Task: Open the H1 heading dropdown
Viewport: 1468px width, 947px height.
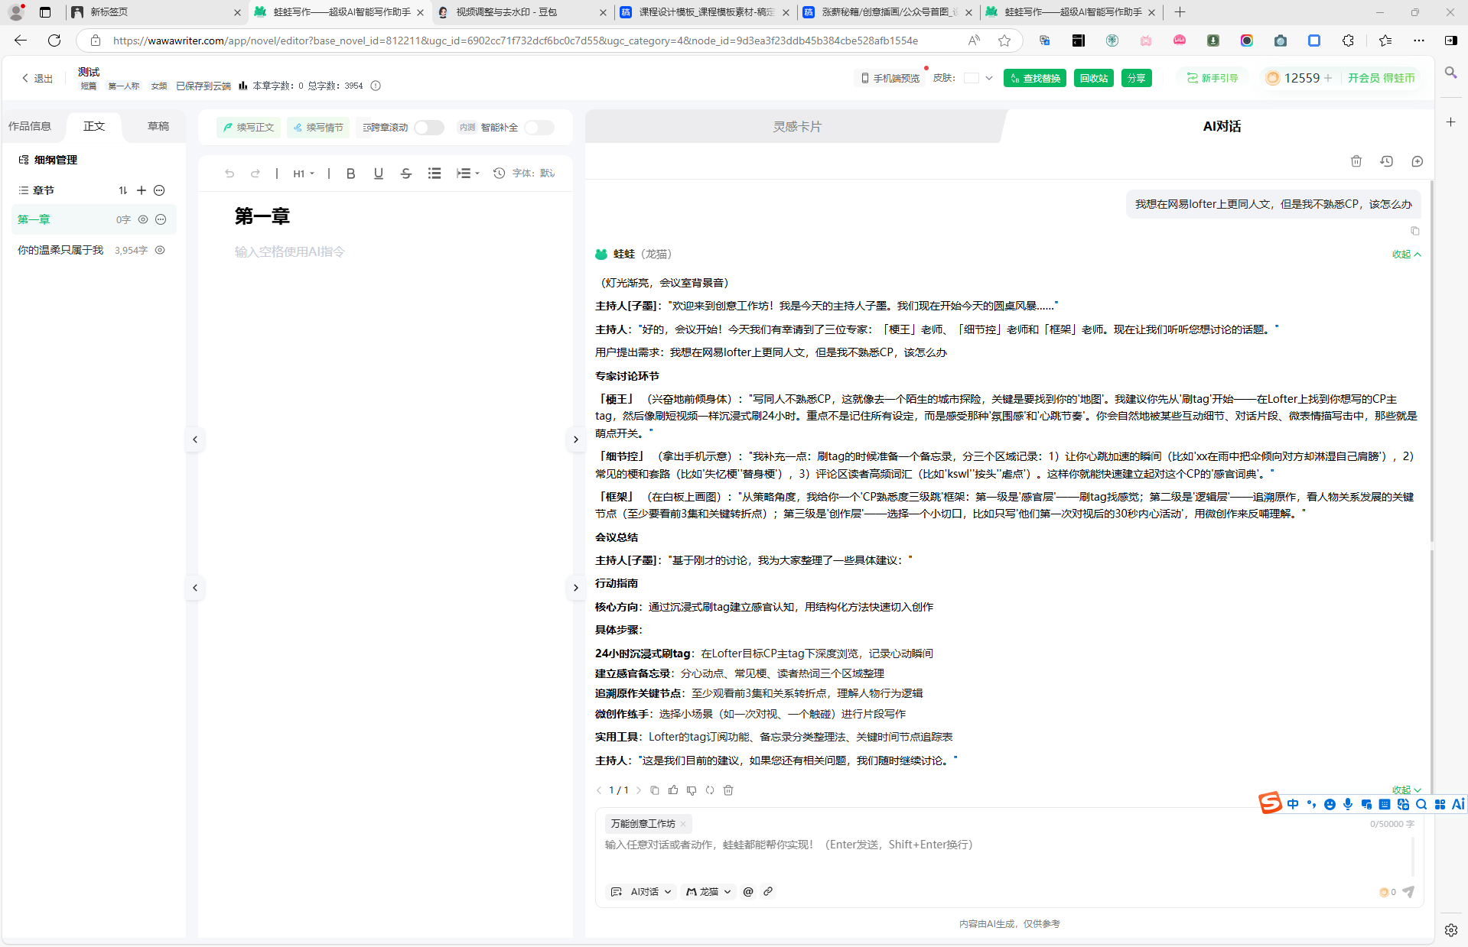Action: [304, 174]
